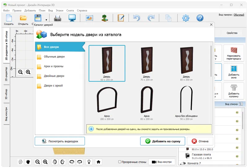Open the Обычный panel view selector

239,15
